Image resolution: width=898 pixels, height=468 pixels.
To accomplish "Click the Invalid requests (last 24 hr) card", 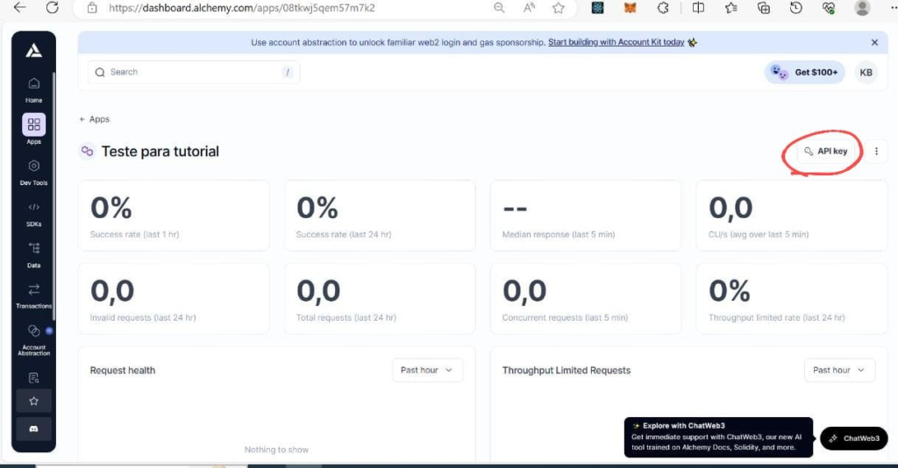I will click(174, 299).
